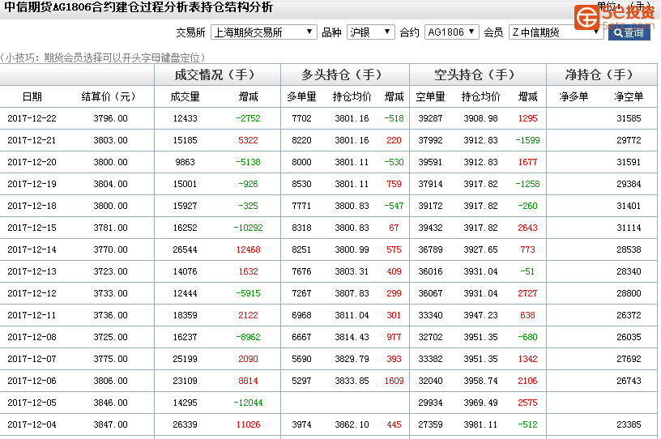Click long position value 5297
This screenshot has width=661, height=439.
coord(301,381)
